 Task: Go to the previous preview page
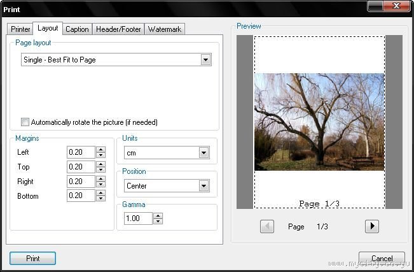267,226
